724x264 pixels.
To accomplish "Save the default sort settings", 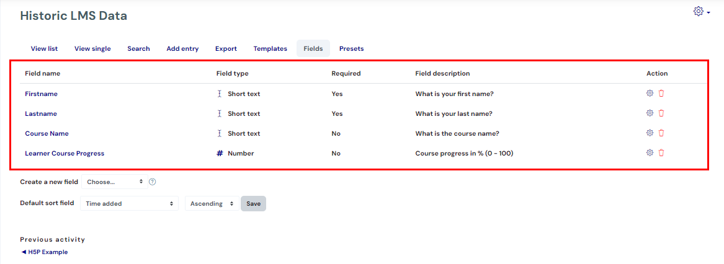I will 254,203.
